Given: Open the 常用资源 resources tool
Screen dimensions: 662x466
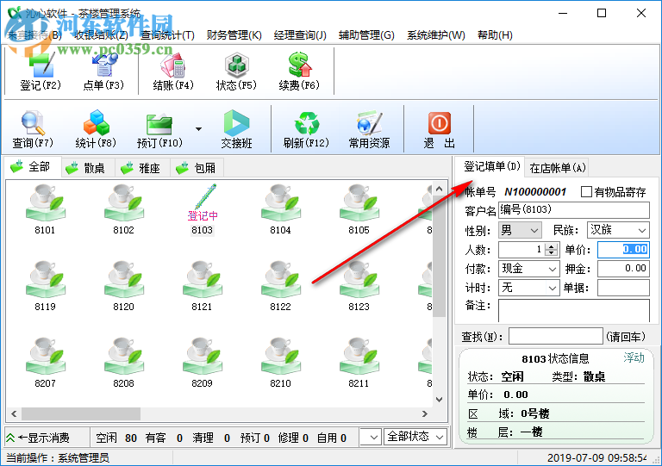Looking at the screenshot, I should coord(370,129).
